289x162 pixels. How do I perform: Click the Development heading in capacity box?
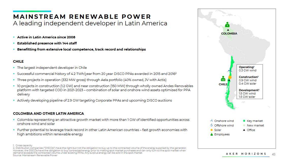point(248,90)
